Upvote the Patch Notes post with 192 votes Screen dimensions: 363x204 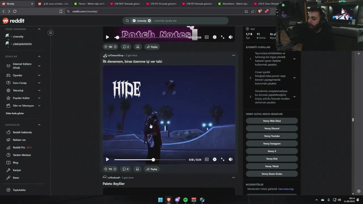(x=106, y=47)
